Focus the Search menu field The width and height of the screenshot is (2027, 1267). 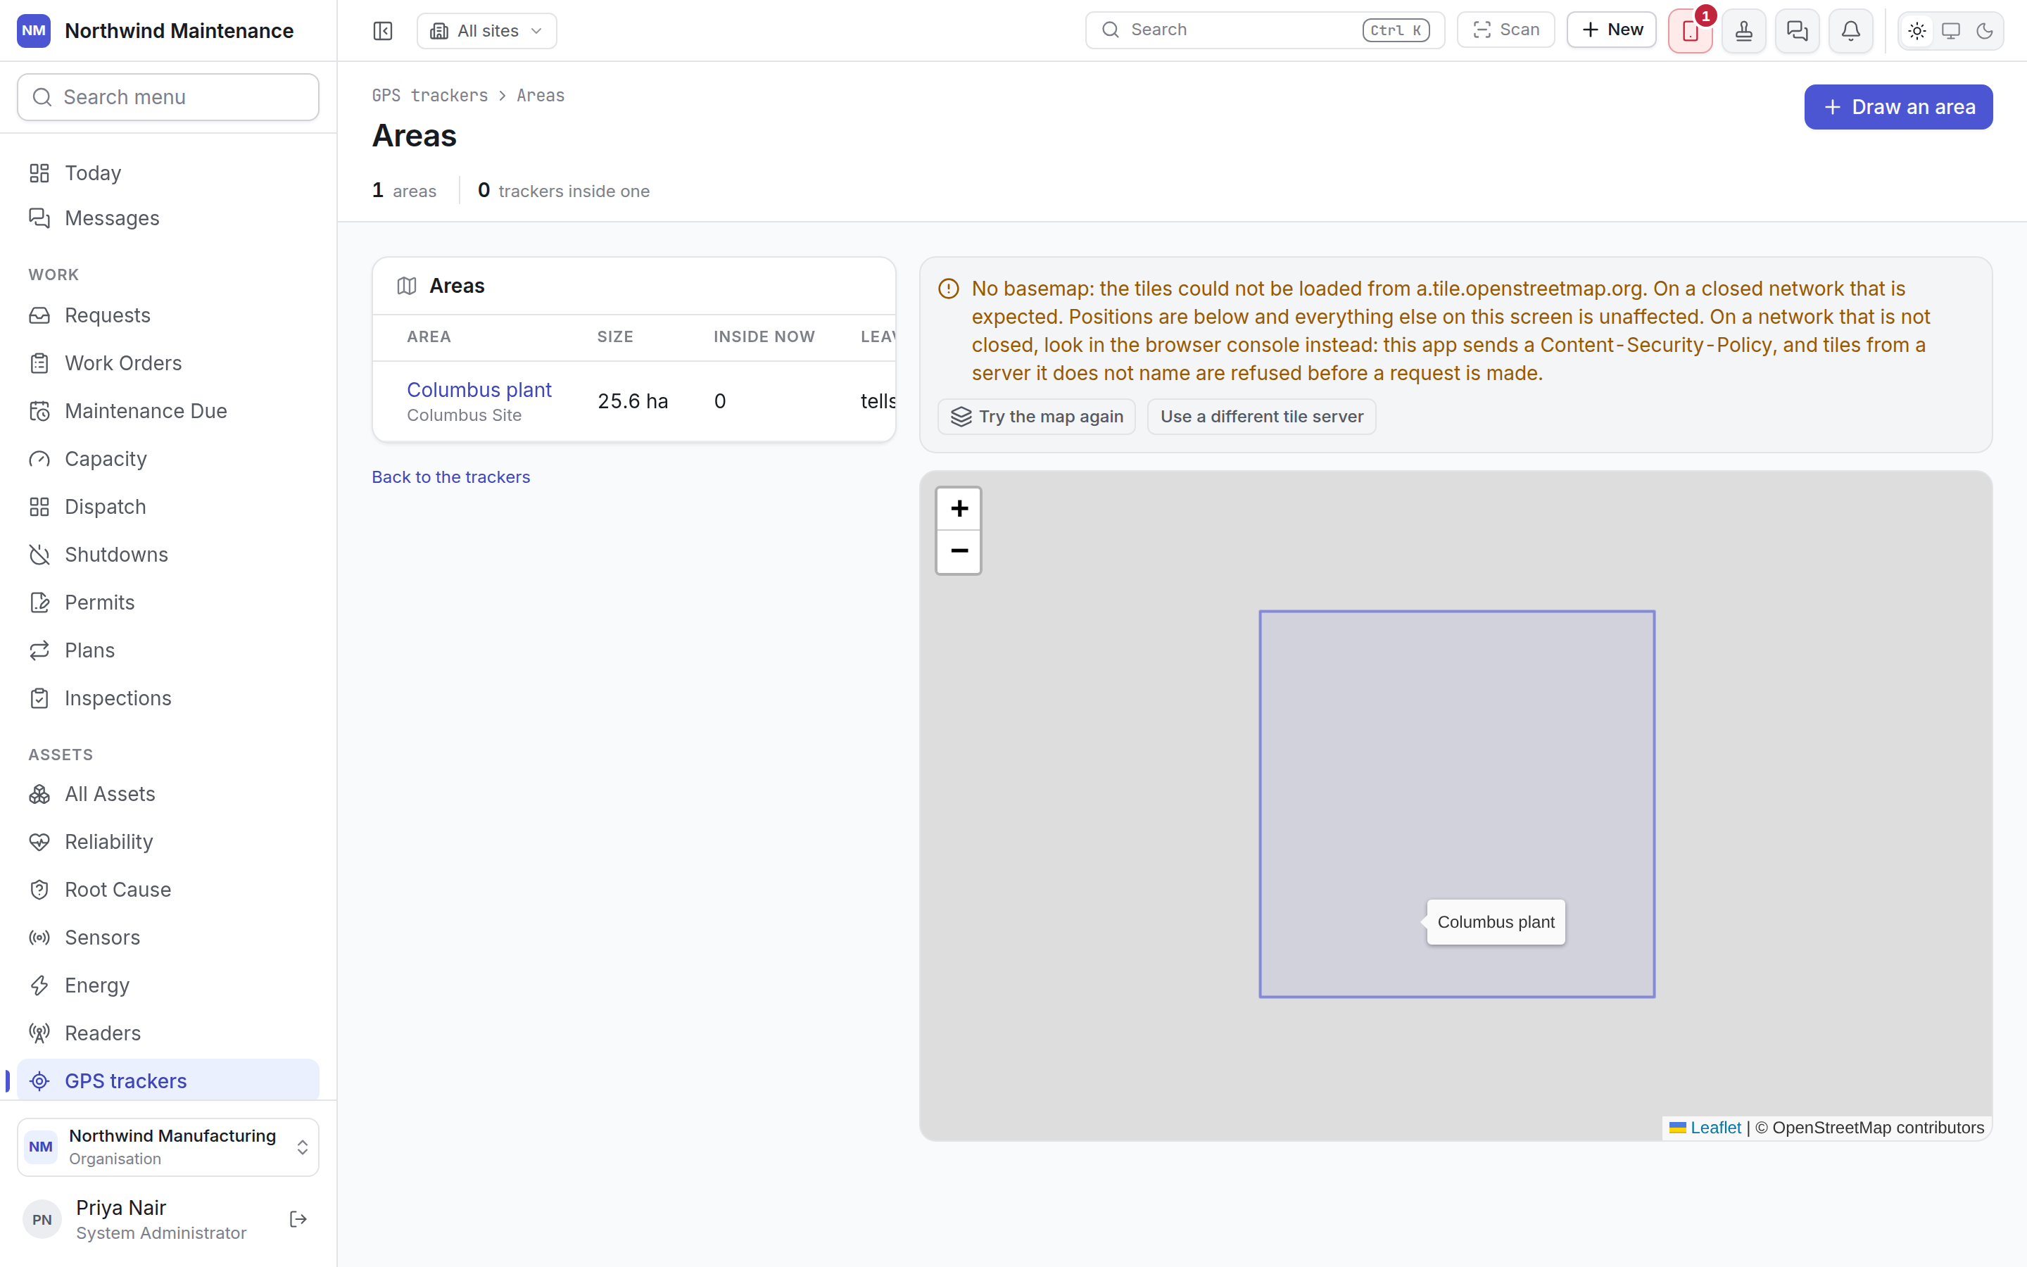pos(168,97)
